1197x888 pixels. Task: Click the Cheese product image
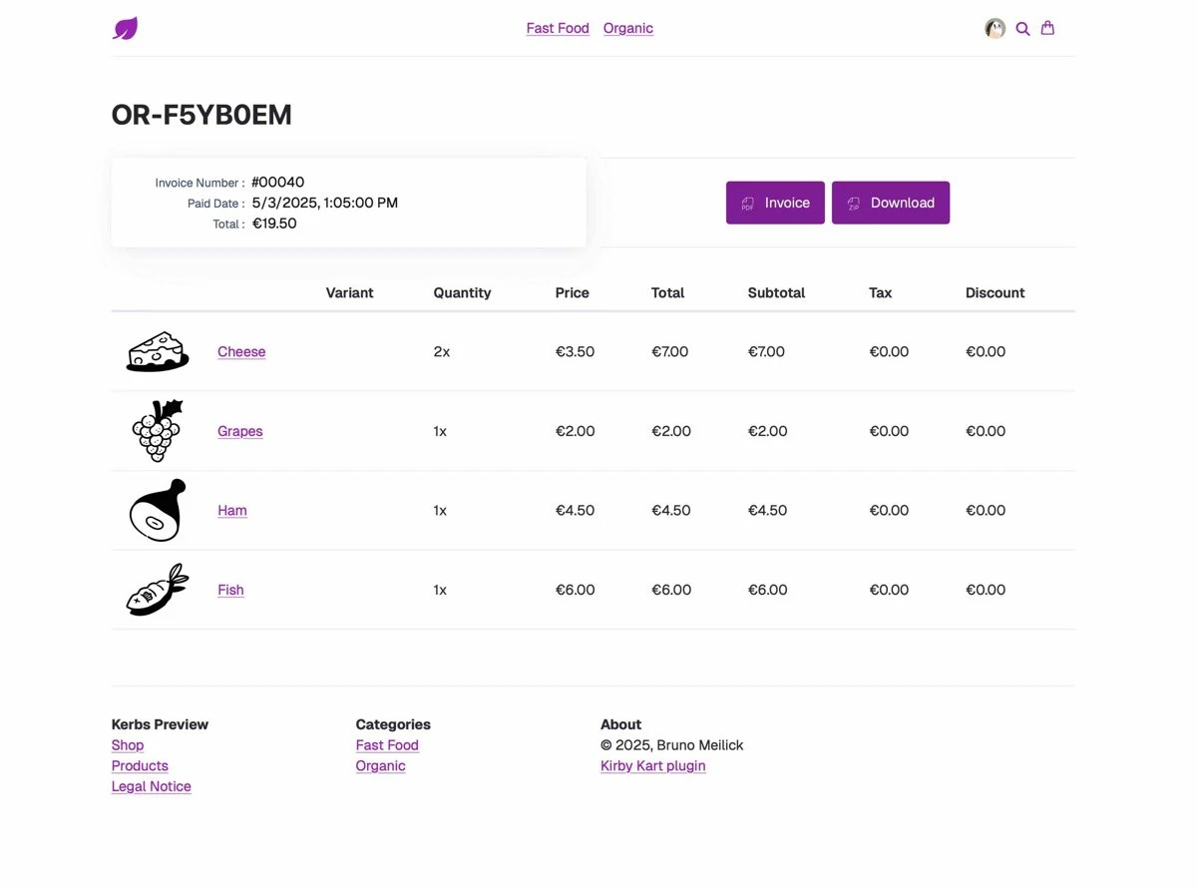coord(158,351)
